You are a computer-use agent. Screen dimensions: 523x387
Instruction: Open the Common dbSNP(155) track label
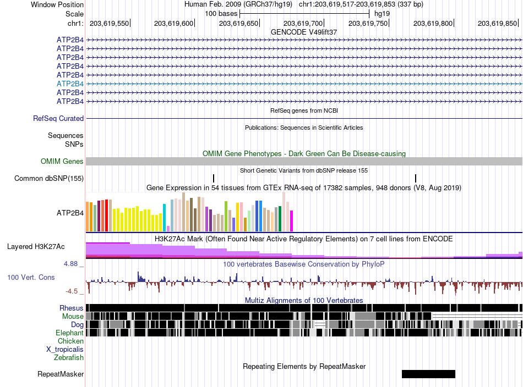[49, 178]
